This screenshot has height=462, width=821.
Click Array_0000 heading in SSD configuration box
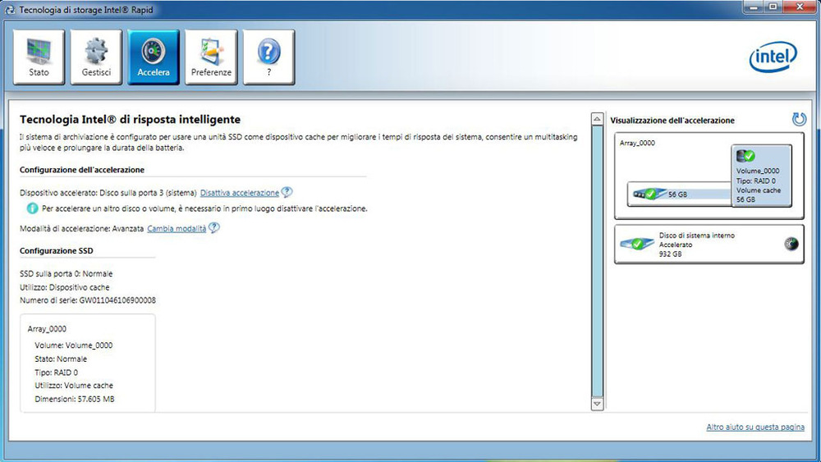(47, 329)
